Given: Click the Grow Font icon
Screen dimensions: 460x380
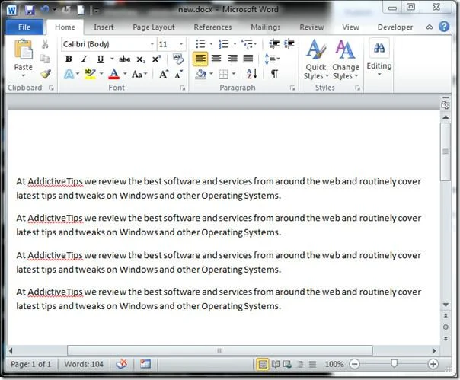Looking at the screenshot, I should point(164,74).
